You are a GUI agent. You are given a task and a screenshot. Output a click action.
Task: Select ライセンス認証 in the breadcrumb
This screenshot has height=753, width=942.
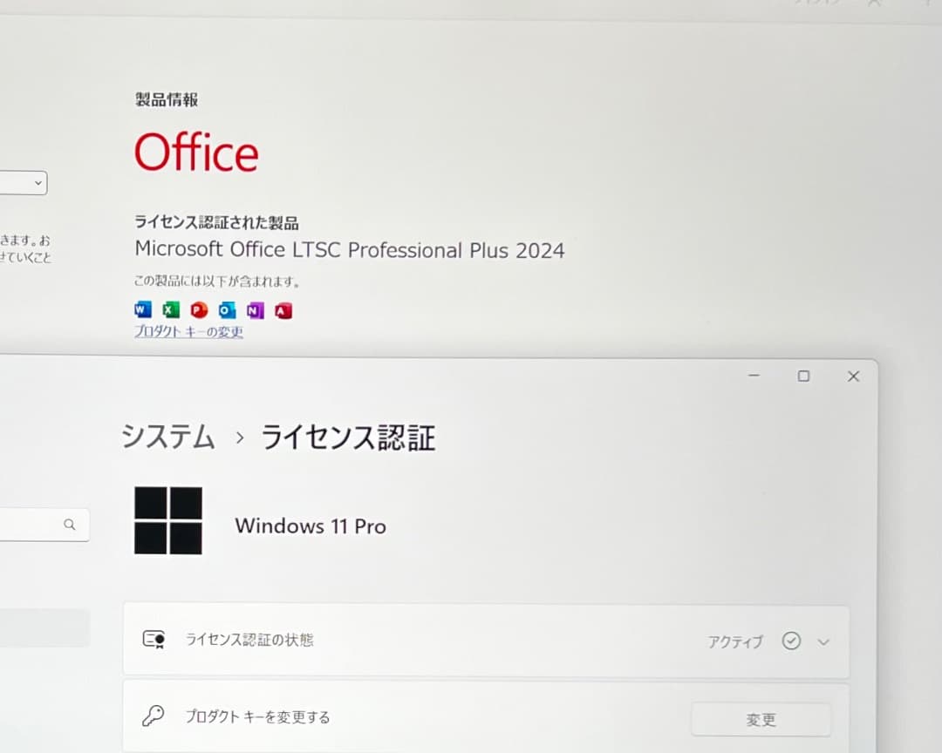pyautogui.click(x=346, y=438)
